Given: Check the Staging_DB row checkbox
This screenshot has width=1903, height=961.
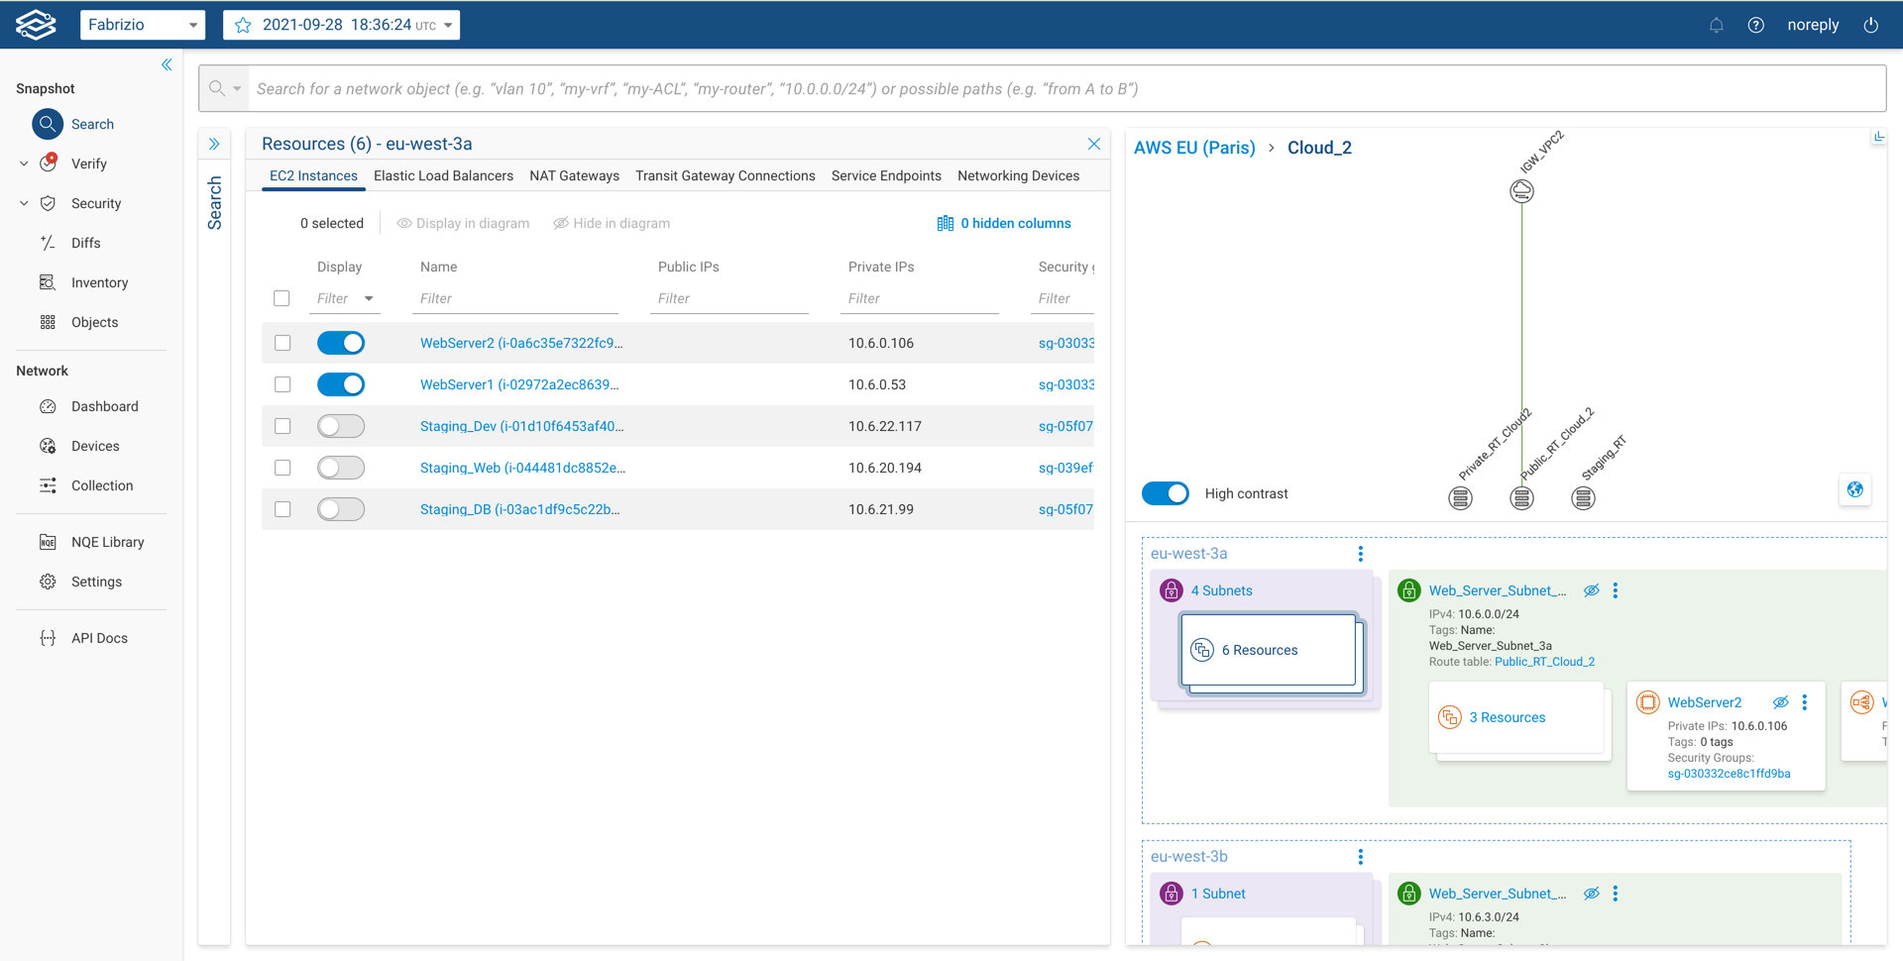Looking at the screenshot, I should [282, 509].
